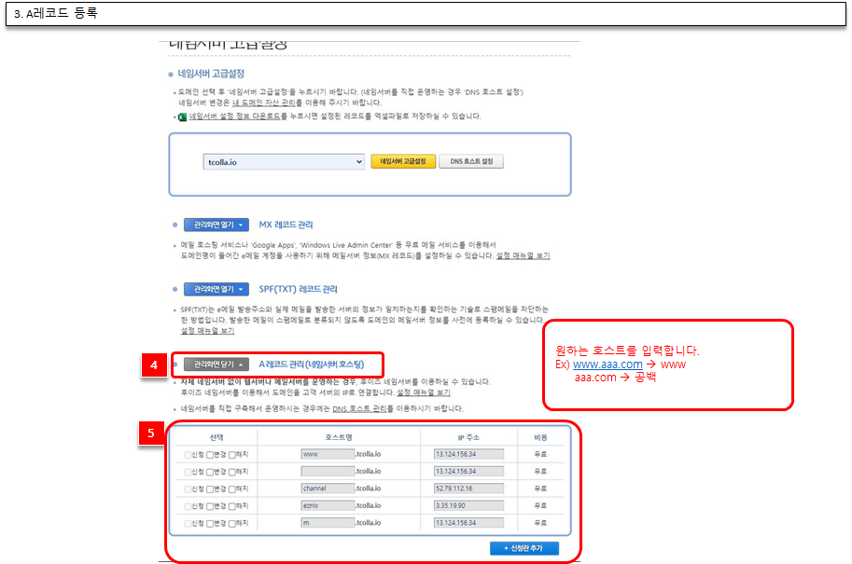The width and height of the screenshot is (852, 564).
Task: Collapse the 관리화면 닫기 A레코드 panel
Action: click(x=216, y=365)
